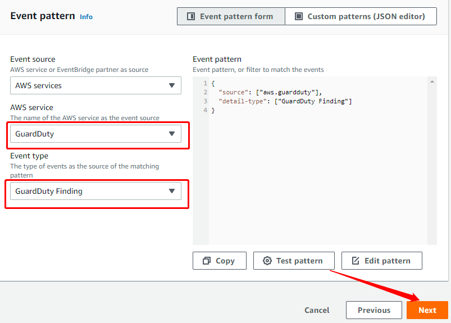
Task: Click the Test pattern button
Action: tap(294, 261)
